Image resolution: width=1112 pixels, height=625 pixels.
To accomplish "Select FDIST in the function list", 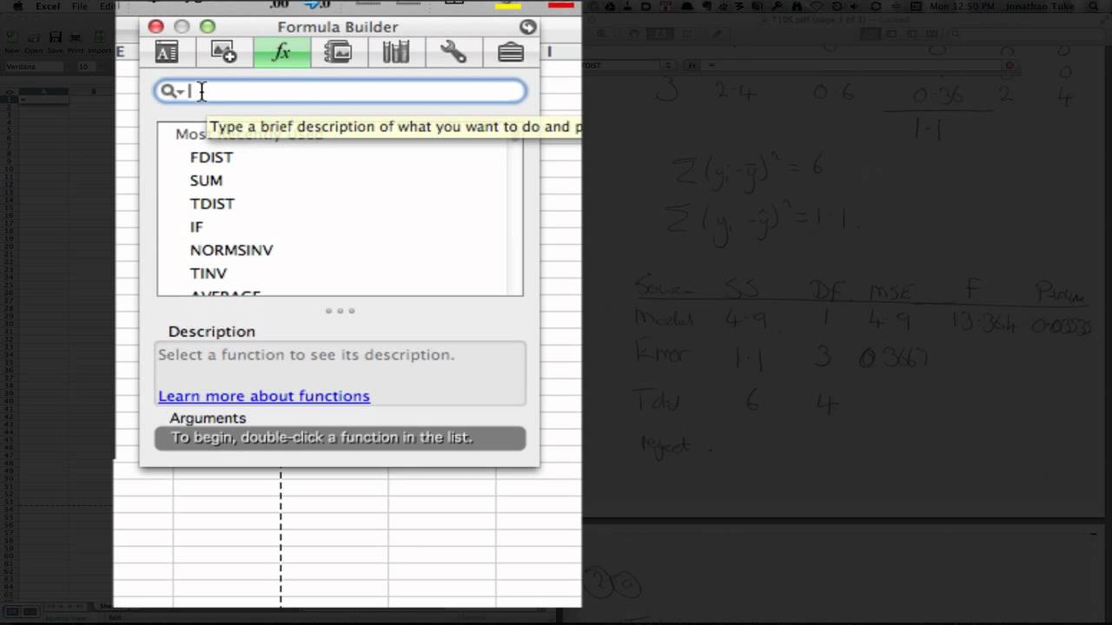I will pyautogui.click(x=211, y=157).
